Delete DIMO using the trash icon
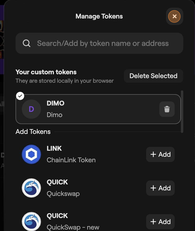Screen dimensions: 195x231 167,109
